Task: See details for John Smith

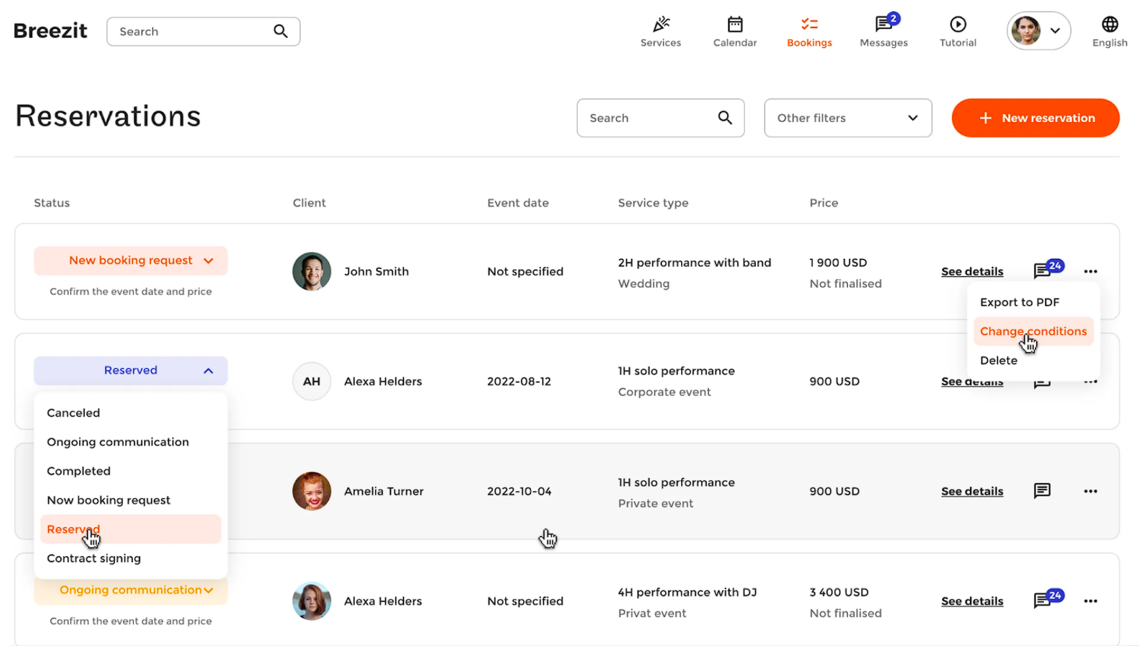Action: [x=972, y=272]
